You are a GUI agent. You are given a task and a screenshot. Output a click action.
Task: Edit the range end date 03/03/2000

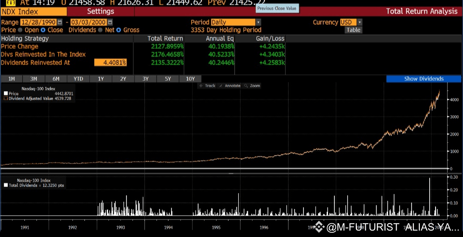point(89,22)
